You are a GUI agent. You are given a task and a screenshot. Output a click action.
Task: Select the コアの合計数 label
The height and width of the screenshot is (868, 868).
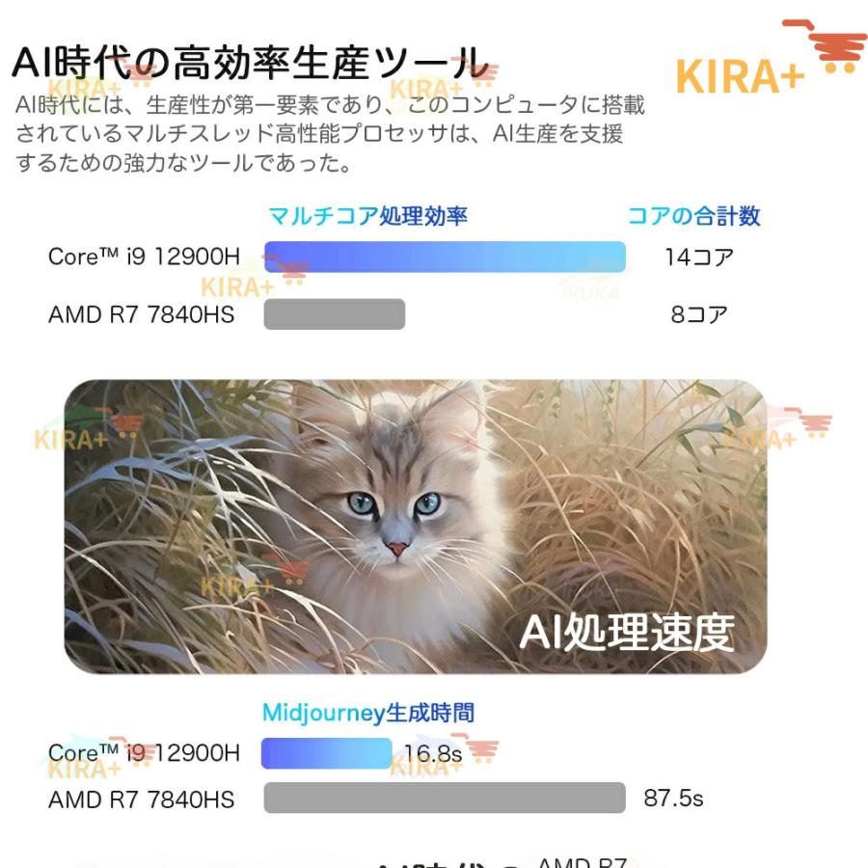click(693, 216)
